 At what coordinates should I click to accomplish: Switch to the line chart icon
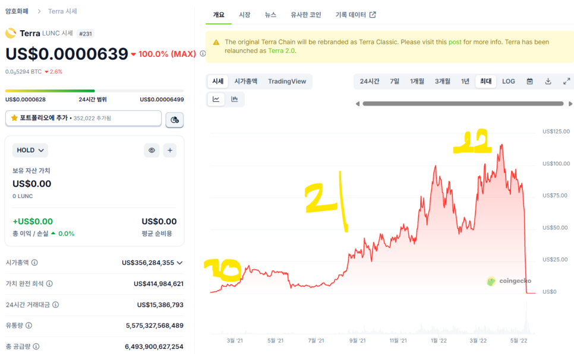[216, 99]
